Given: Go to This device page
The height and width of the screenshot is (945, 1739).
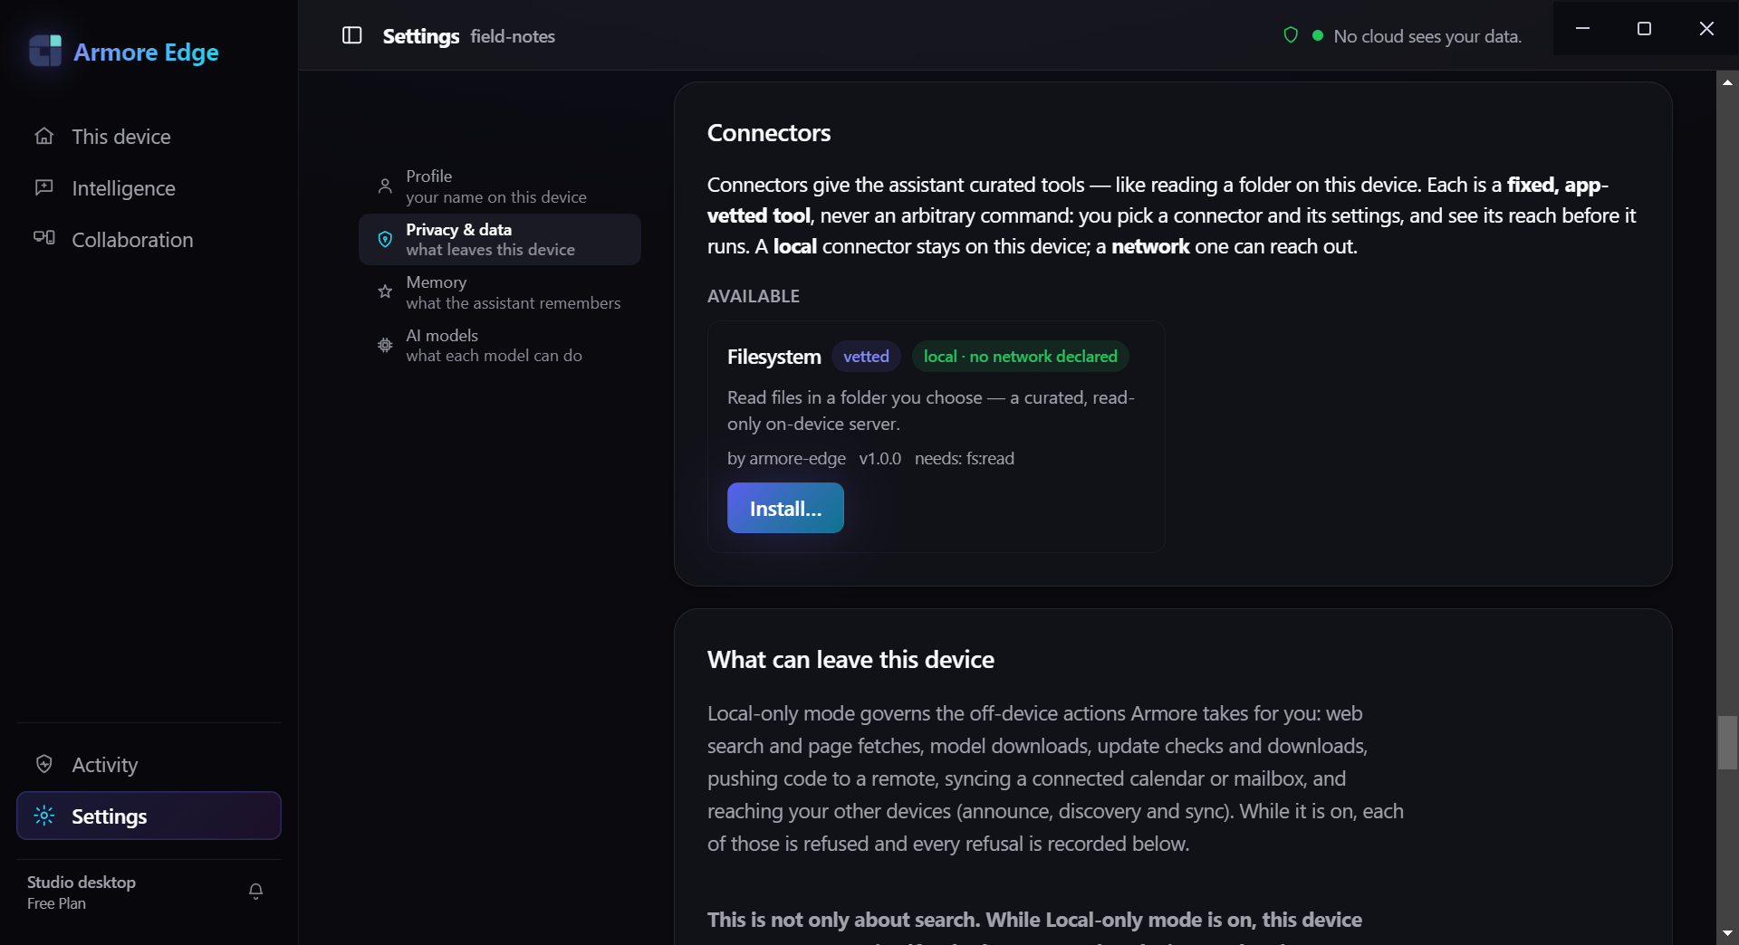Looking at the screenshot, I should (x=149, y=136).
